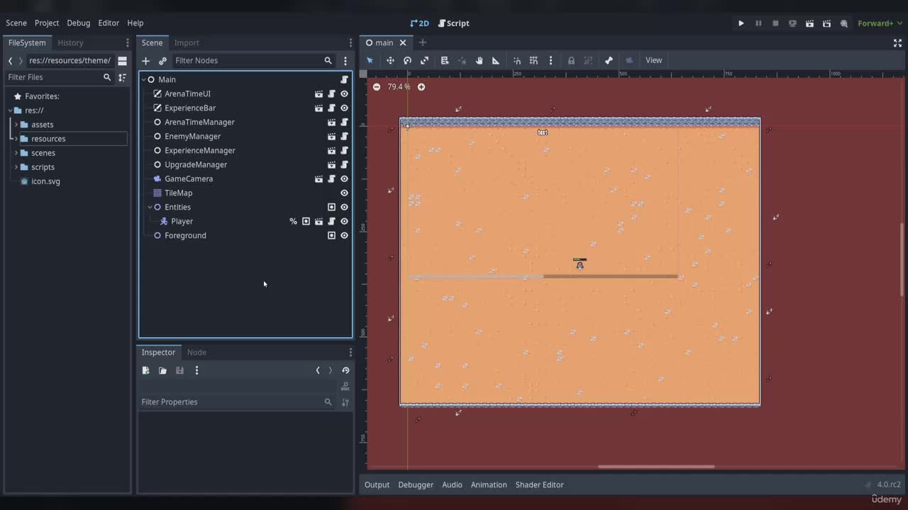Open the Animation bottom panel
908x510 pixels.
pyautogui.click(x=489, y=484)
